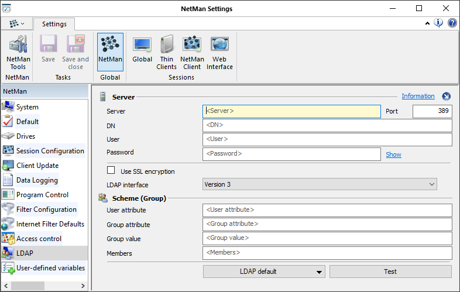This screenshot has height=292, width=460.
Task: Switch to the Settings ribbon tab
Action: coord(54,24)
